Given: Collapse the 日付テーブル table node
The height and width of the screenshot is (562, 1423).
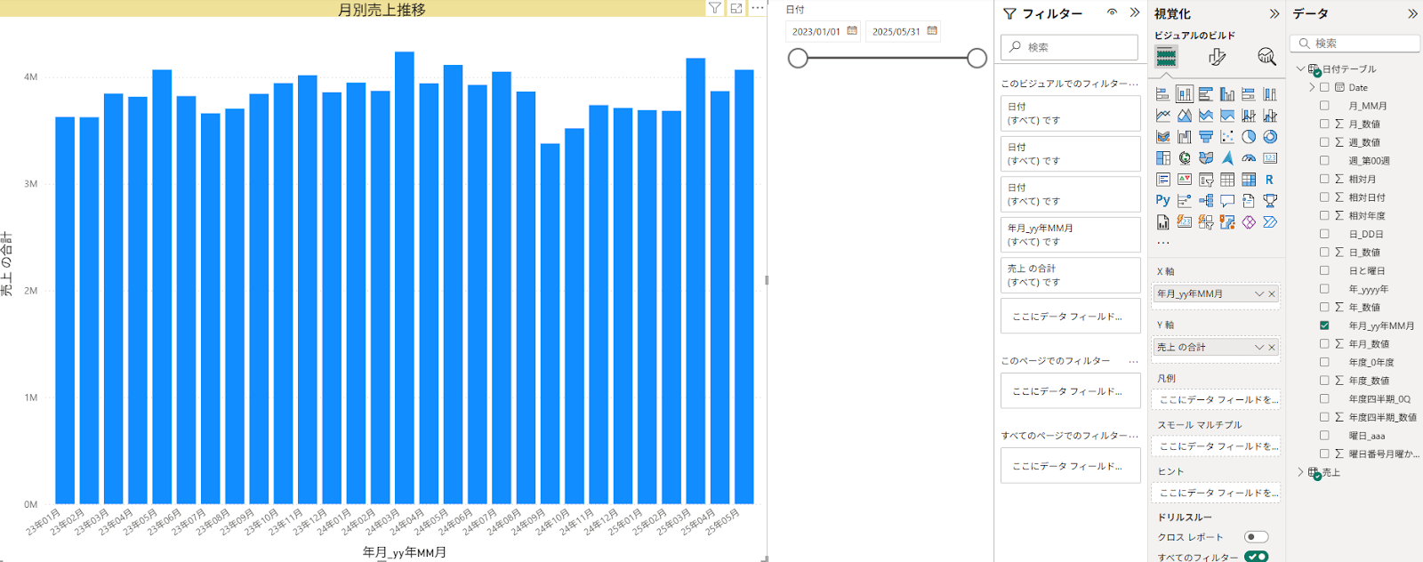Looking at the screenshot, I should point(1300,68).
